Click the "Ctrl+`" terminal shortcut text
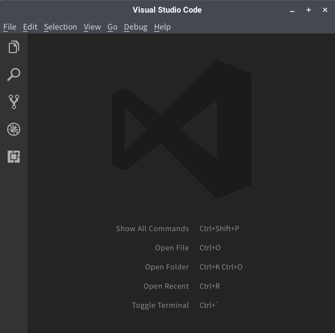335x333 pixels. coord(209,305)
